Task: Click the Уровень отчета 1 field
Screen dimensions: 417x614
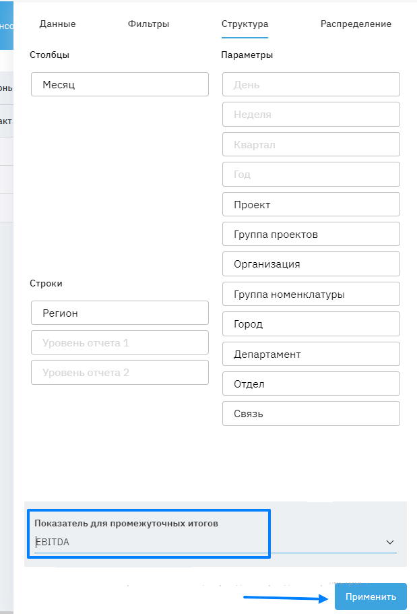Action: coord(120,343)
